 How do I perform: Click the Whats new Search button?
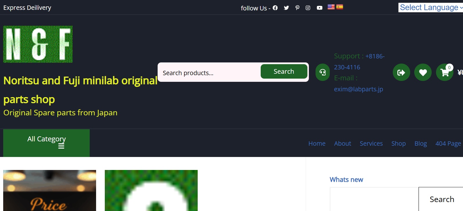click(x=442, y=199)
